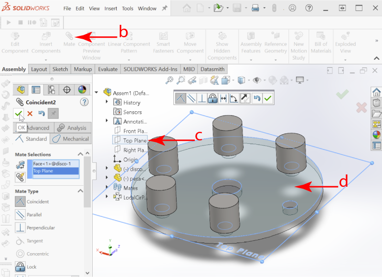This screenshot has height=277, width=382.
Task: Cancel the mate with the red X
Action: point(30,114)
